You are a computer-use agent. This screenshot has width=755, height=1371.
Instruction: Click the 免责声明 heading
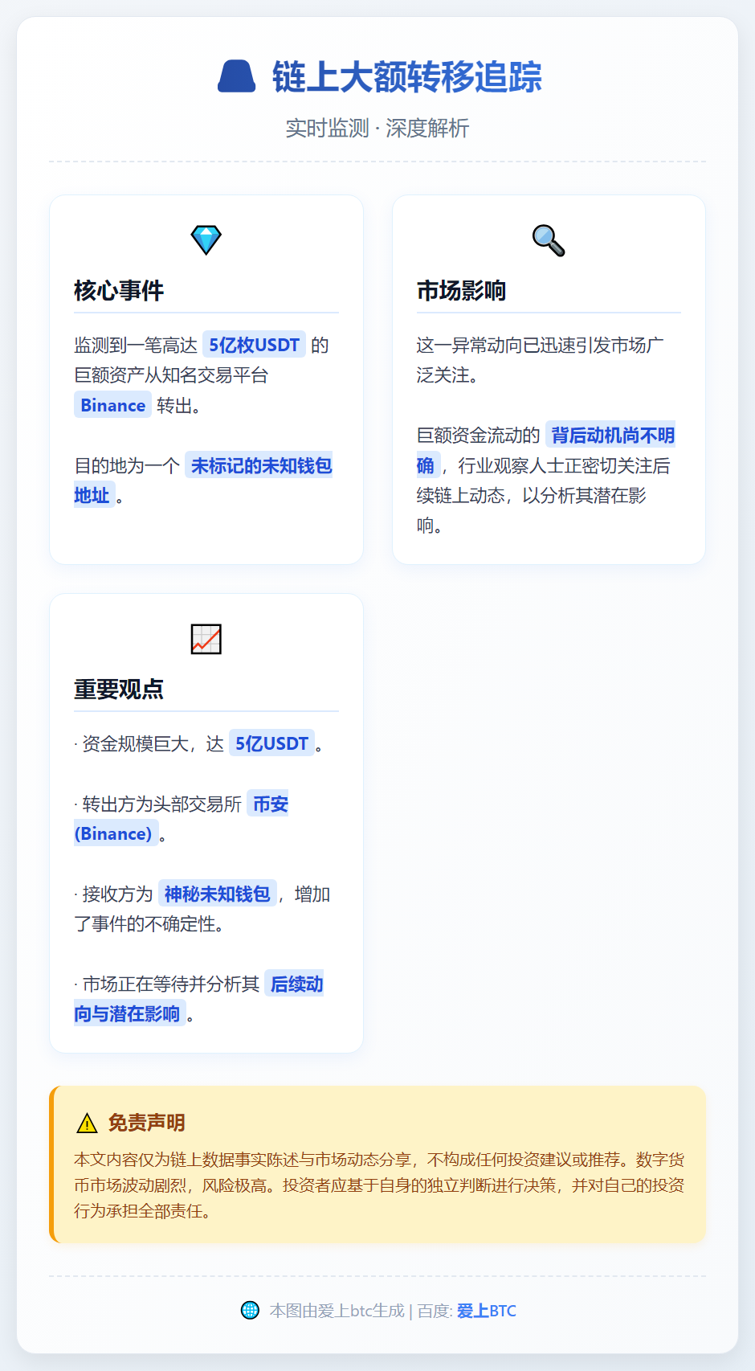pos(147,1123)
